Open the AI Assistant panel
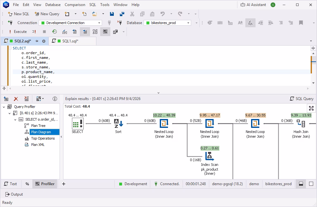Image resolution: width=317 pixels, height=207 pixels. pyautogui.click(x=253, y=5)
